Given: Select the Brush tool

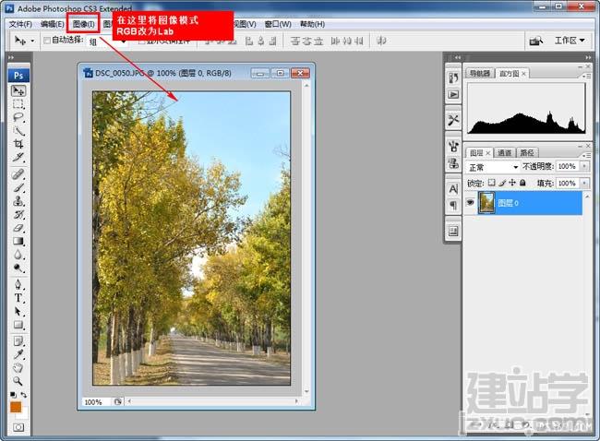Looking at the screenshot, I should (18, 188).
